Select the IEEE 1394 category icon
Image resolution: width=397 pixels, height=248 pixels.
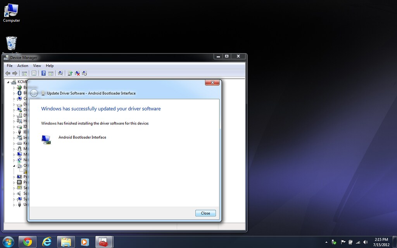point(19,132)
